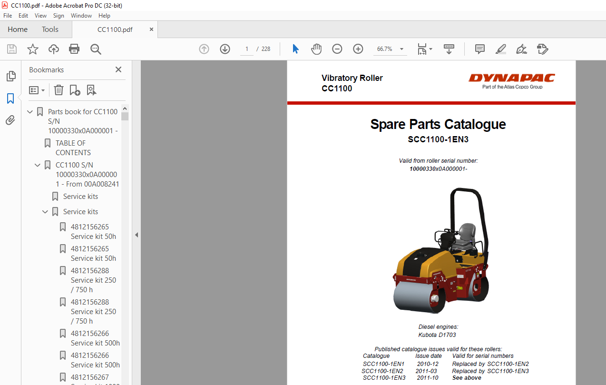Viewport: 606px width, 385px height.
Task: Choose the Selection arrow tool
Action: coord(295,49)
